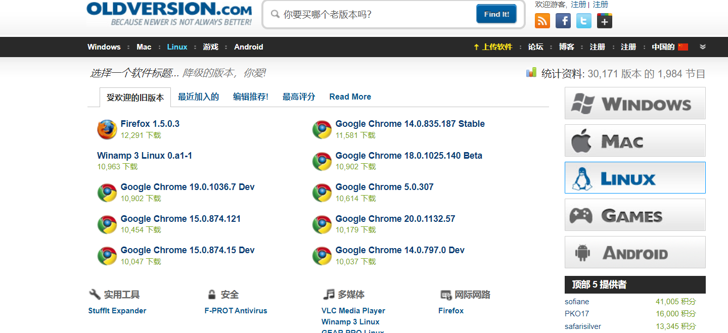This screenshot has height=333, width=728.
Task: Select the 受欢迎的旧版本 tab
Action: tap(135, 98)
